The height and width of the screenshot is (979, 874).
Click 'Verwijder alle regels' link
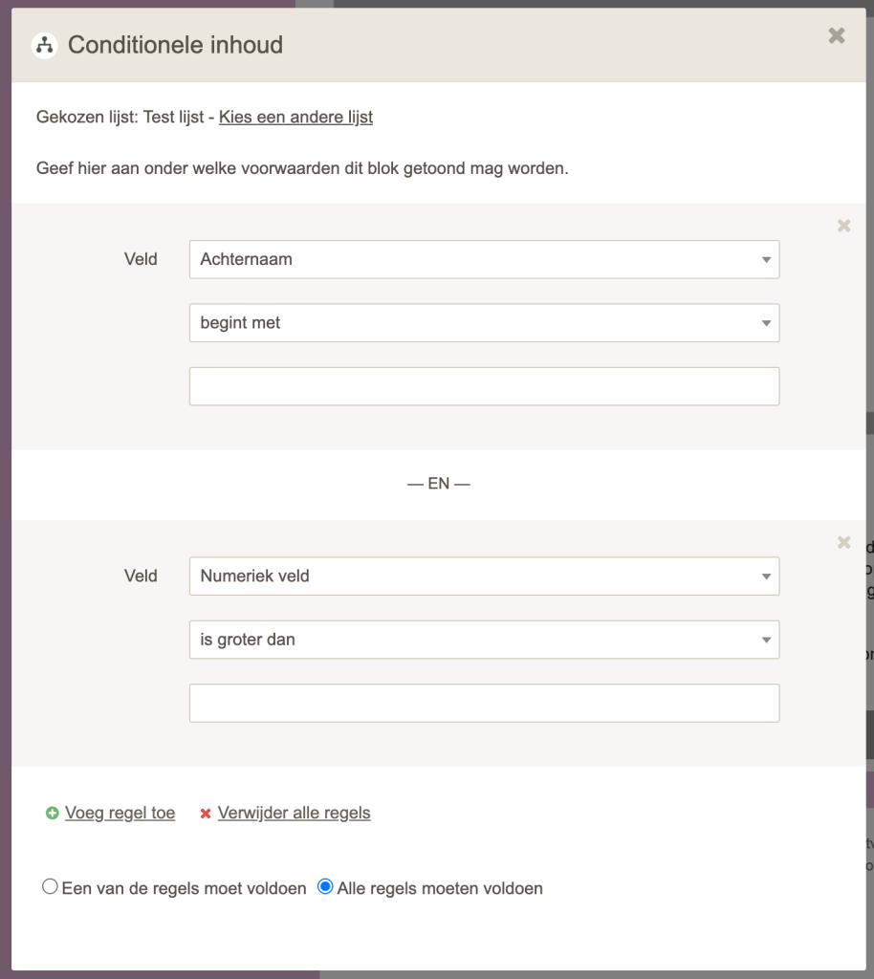[x=294, y=814]
